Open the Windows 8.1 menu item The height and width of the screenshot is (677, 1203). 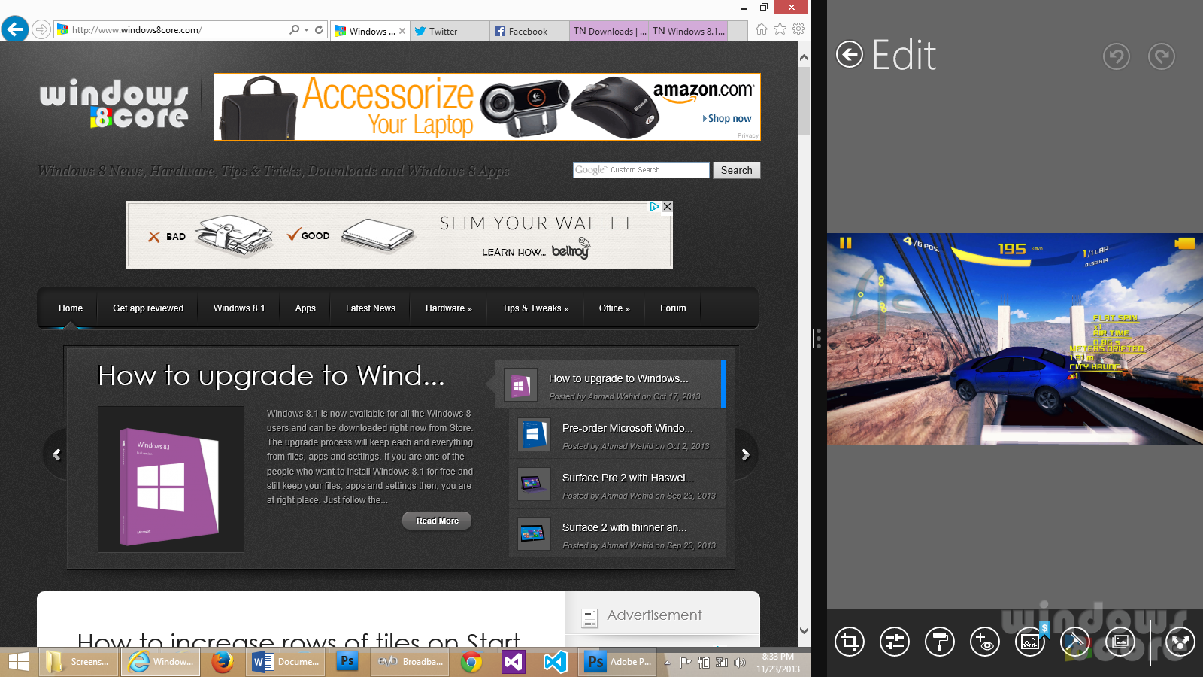click(239, 308)
